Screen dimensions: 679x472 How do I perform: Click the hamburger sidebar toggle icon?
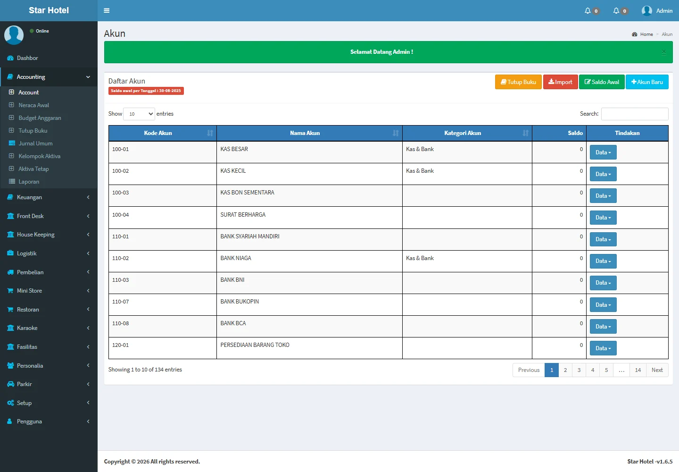107,10
